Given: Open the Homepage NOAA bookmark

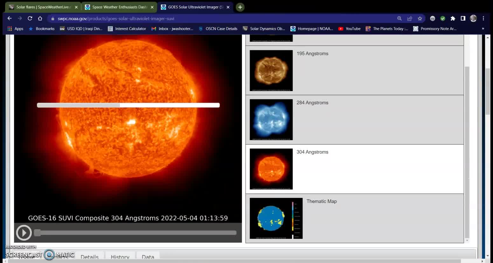Looking at the screenshot, I should pos(312,29).
